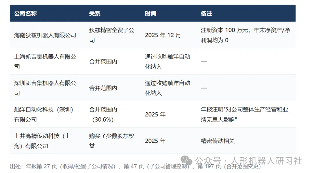Click the 备注 column header
The image size is (312, 173).
(x=206, y=14)
